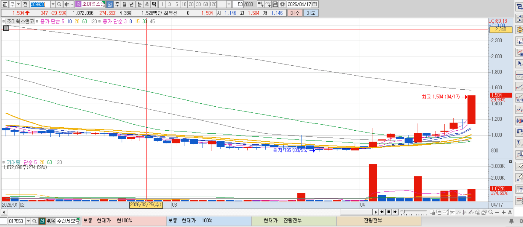Rewind the chart replay
The width and height of the screenshot is (523, 227).
coord(382,212)
